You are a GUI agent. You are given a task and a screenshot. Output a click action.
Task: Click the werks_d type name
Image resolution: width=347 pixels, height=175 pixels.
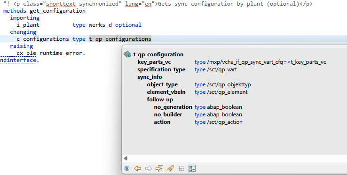point(100,25)
